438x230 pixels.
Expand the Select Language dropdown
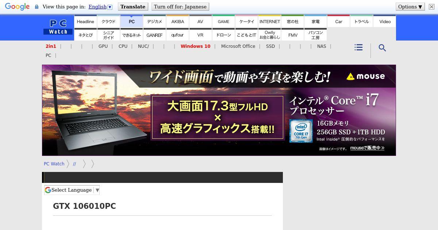72,190
